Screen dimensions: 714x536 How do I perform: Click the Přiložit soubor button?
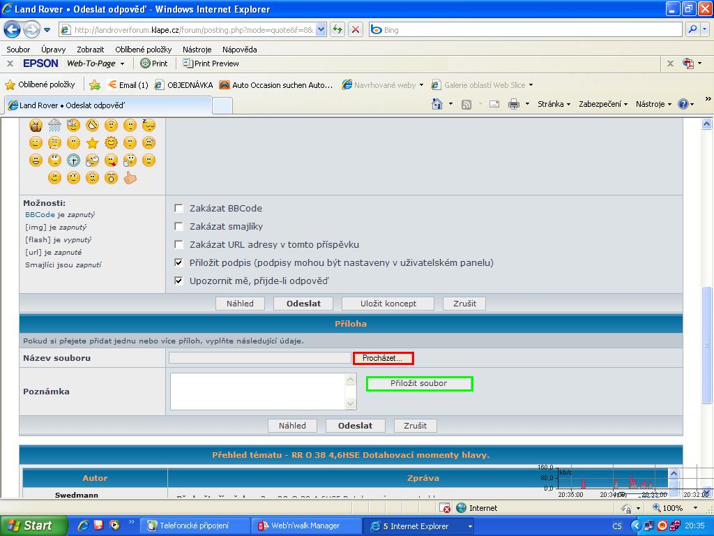(x=419, y=384)
